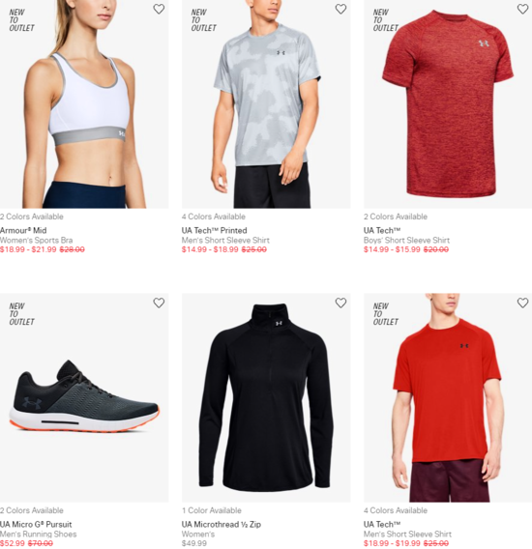View the bright red men's shirt photo
Screen dimensions: 532x549
click(x=448, y=398)
